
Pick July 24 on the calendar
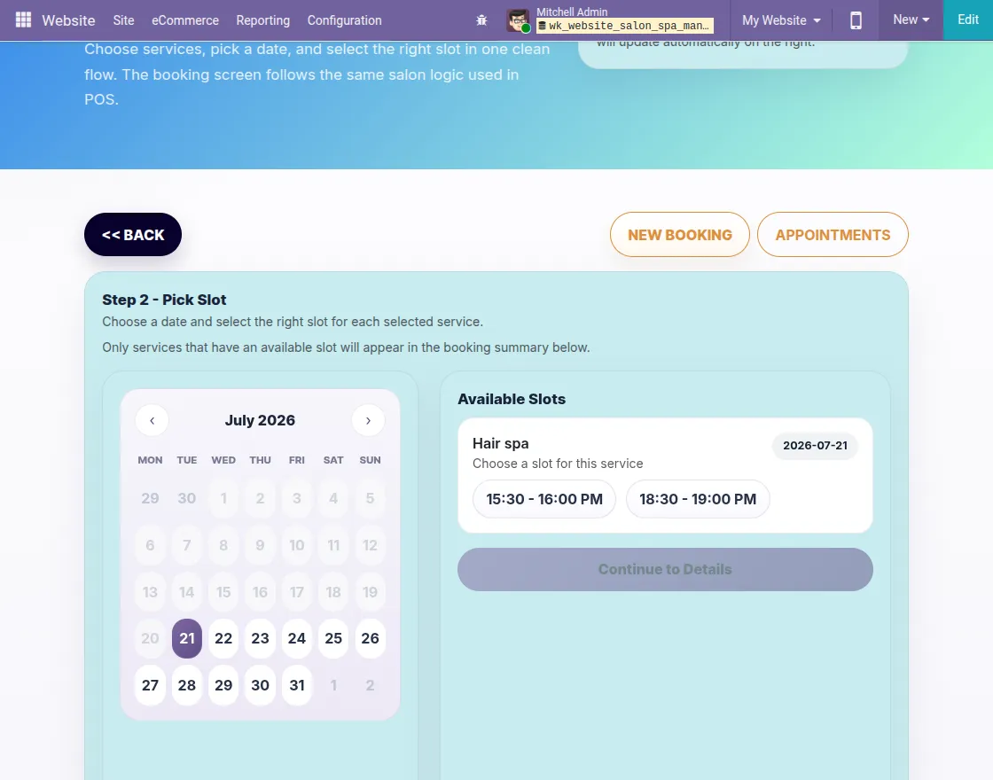tap(296, 638)
